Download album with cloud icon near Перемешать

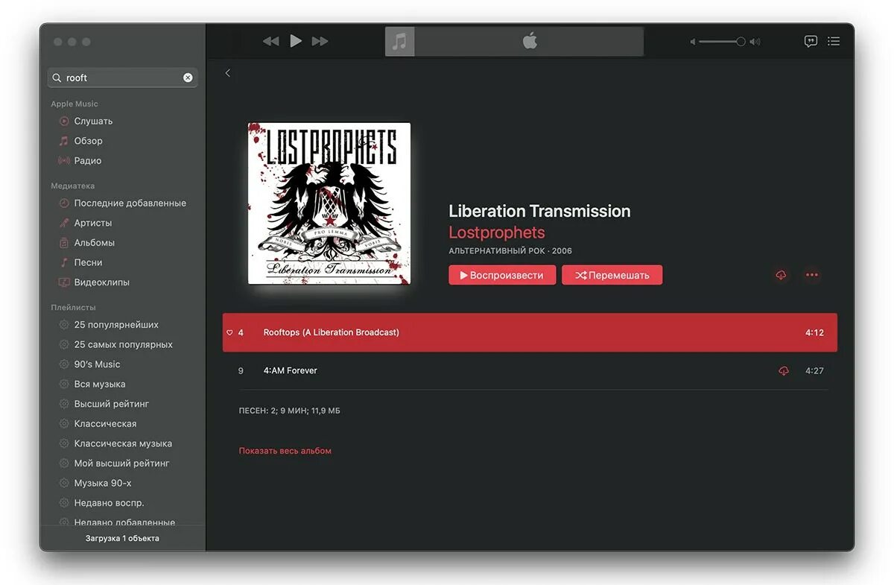[781, 275]
